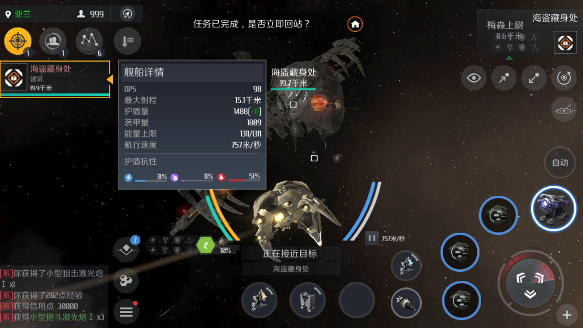Image resolution: width=583 pixels, height=328 pixels.
Task: Toggle the eye look-at view button
Action: pyautogui.click(x=474, y=78)
